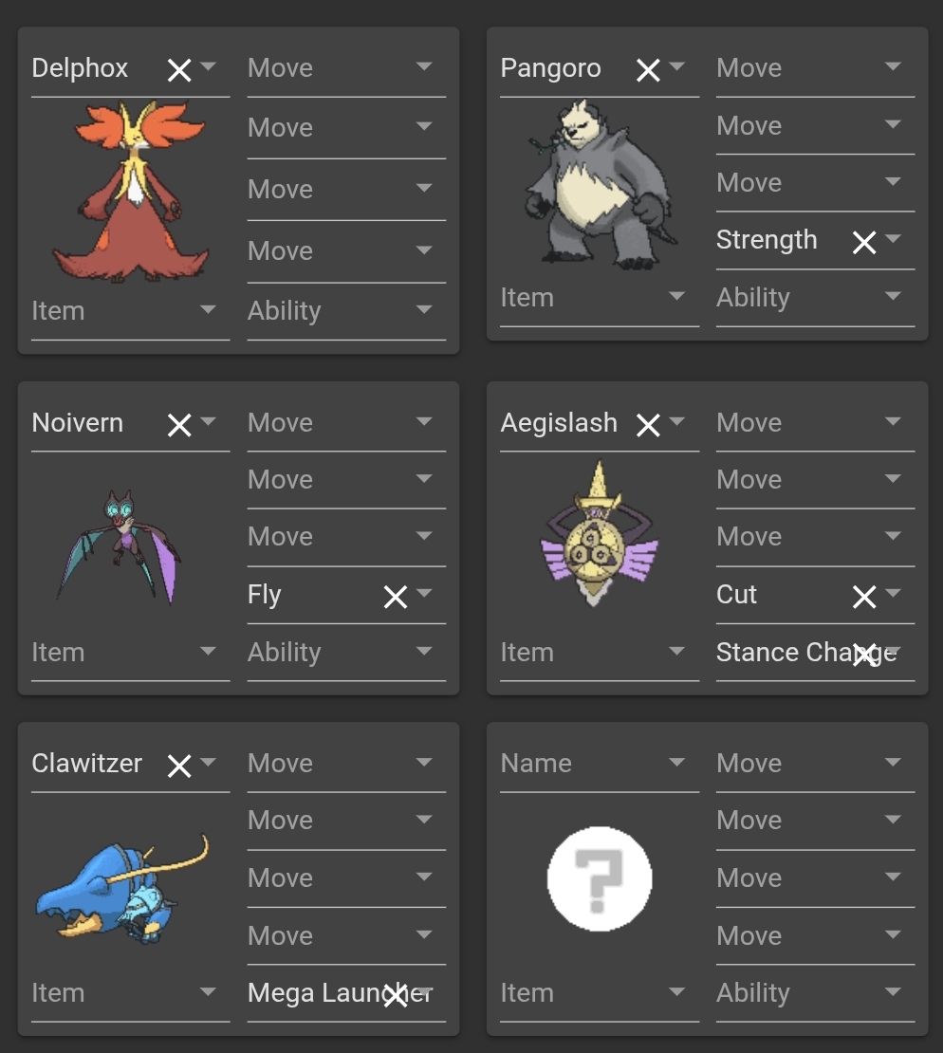Click the Noivern sprite image
Viewport: 943px width, 1053px height.
(x=120, y=546)
